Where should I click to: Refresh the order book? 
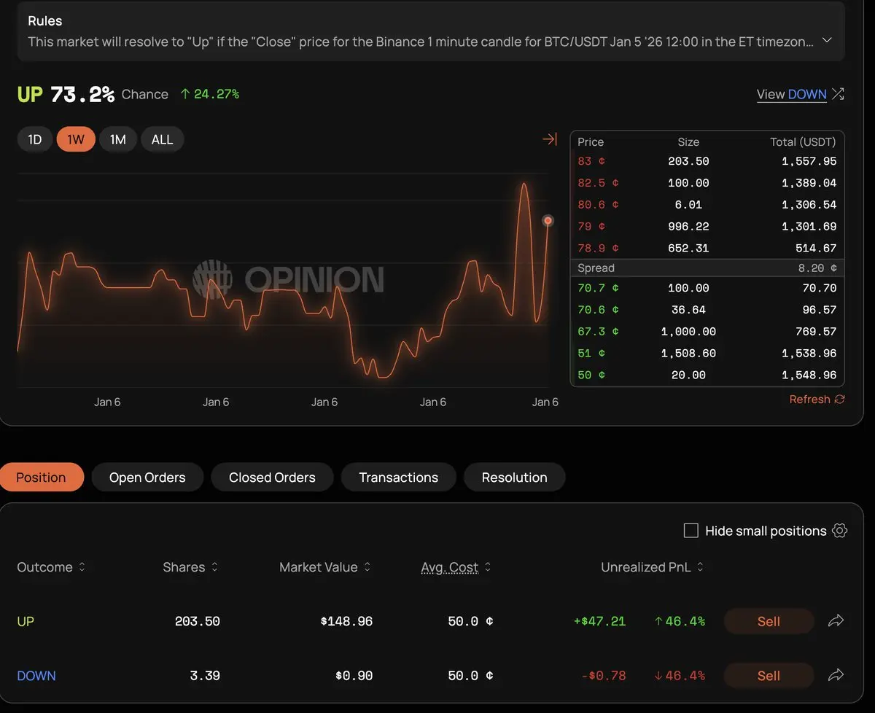[817, 400]
